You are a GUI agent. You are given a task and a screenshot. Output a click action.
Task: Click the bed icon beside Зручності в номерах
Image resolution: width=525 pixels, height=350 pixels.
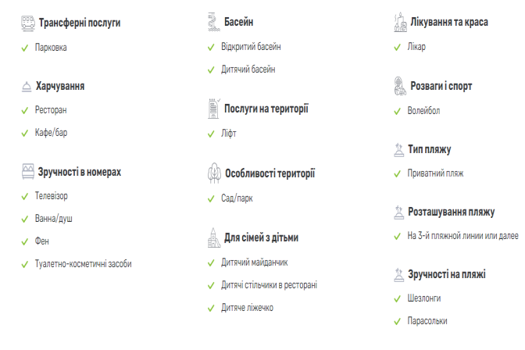point(28,171)
